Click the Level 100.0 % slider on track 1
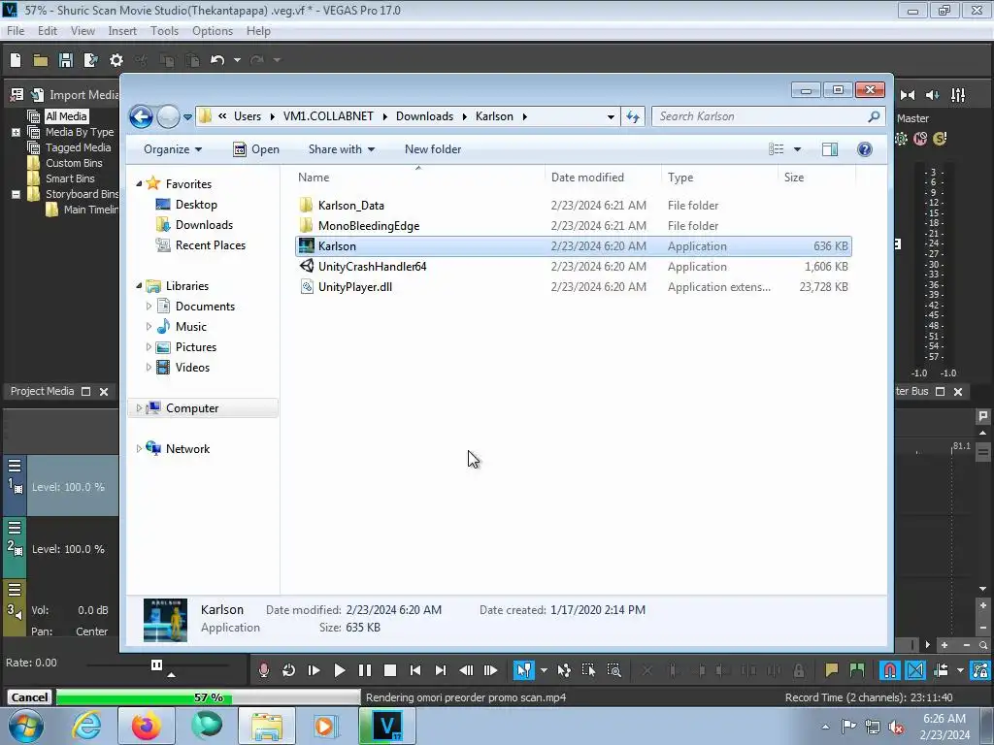The height and width of the screenshot is (745, 994). point(68,487)
